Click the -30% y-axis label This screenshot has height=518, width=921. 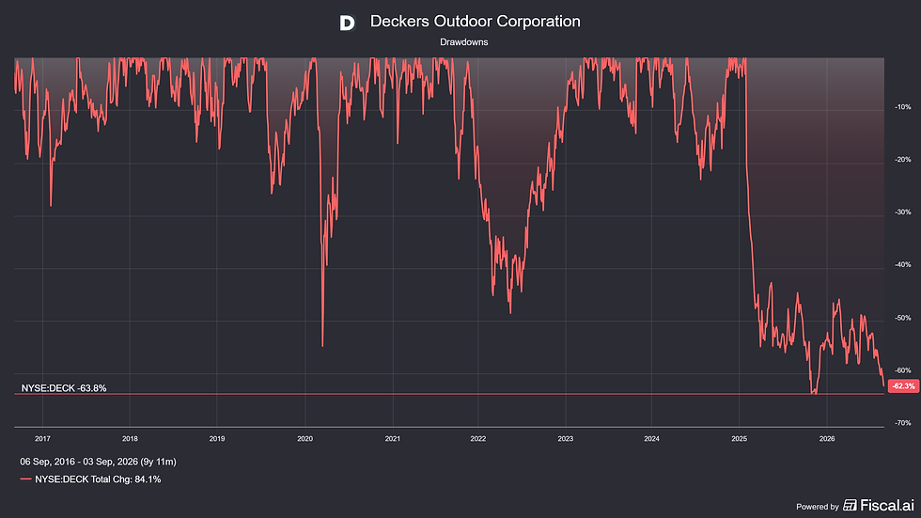903,212
